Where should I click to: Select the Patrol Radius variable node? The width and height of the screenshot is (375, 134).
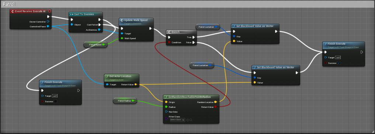point(125,101)
